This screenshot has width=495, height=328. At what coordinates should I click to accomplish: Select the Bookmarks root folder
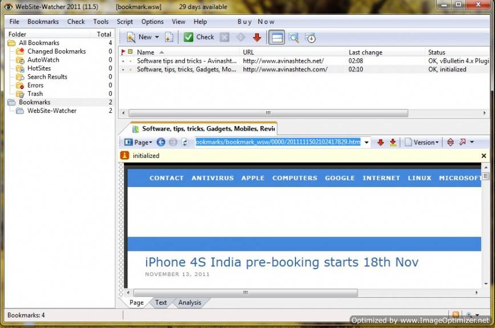coord(34,102)
